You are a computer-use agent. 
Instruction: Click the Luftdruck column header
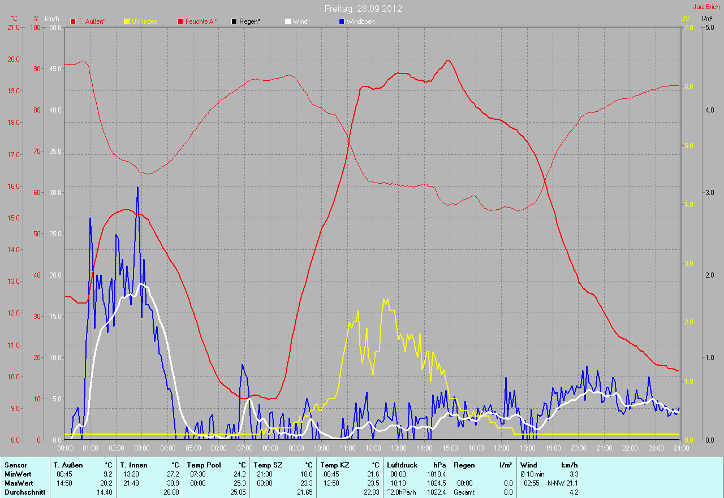[x=402, y=465]
